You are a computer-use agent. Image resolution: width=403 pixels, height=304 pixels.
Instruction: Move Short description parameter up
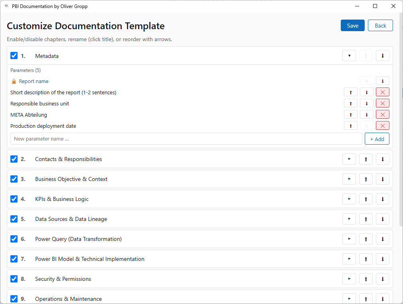tap(351, 92)
